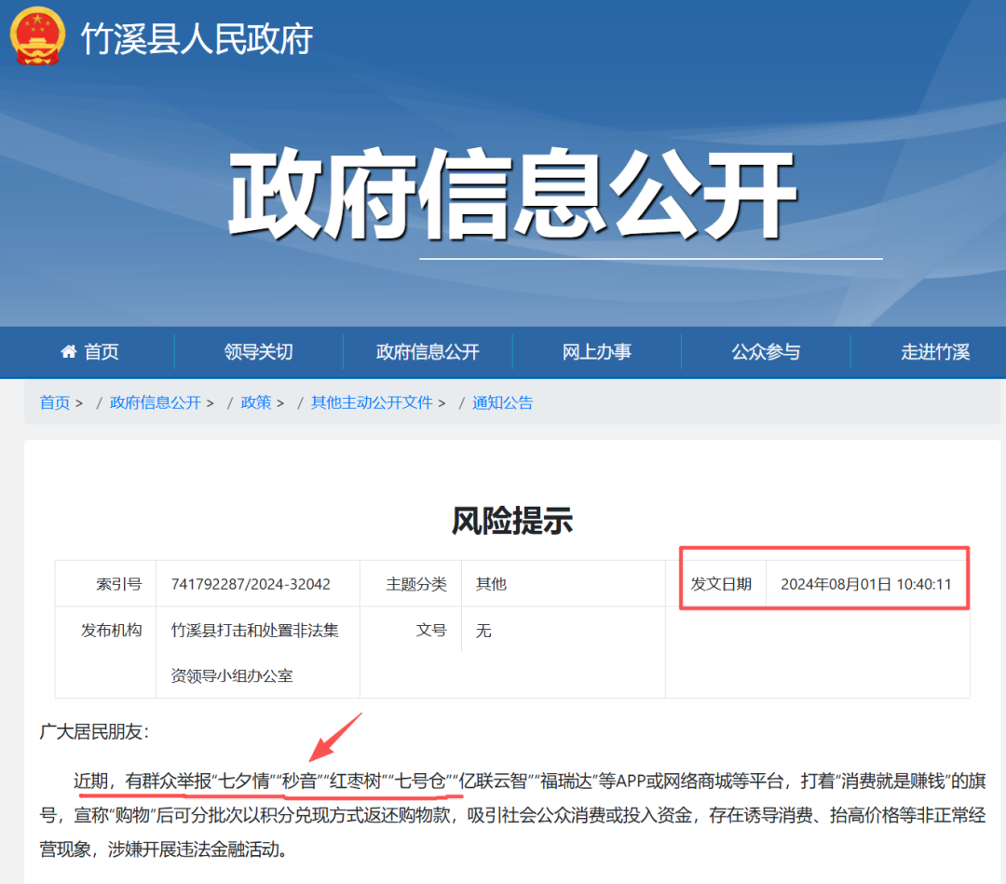Open the 网上办事 section
Viewport: 1006px width, 884px height.
pyautogui.click(x=596, y=351)
